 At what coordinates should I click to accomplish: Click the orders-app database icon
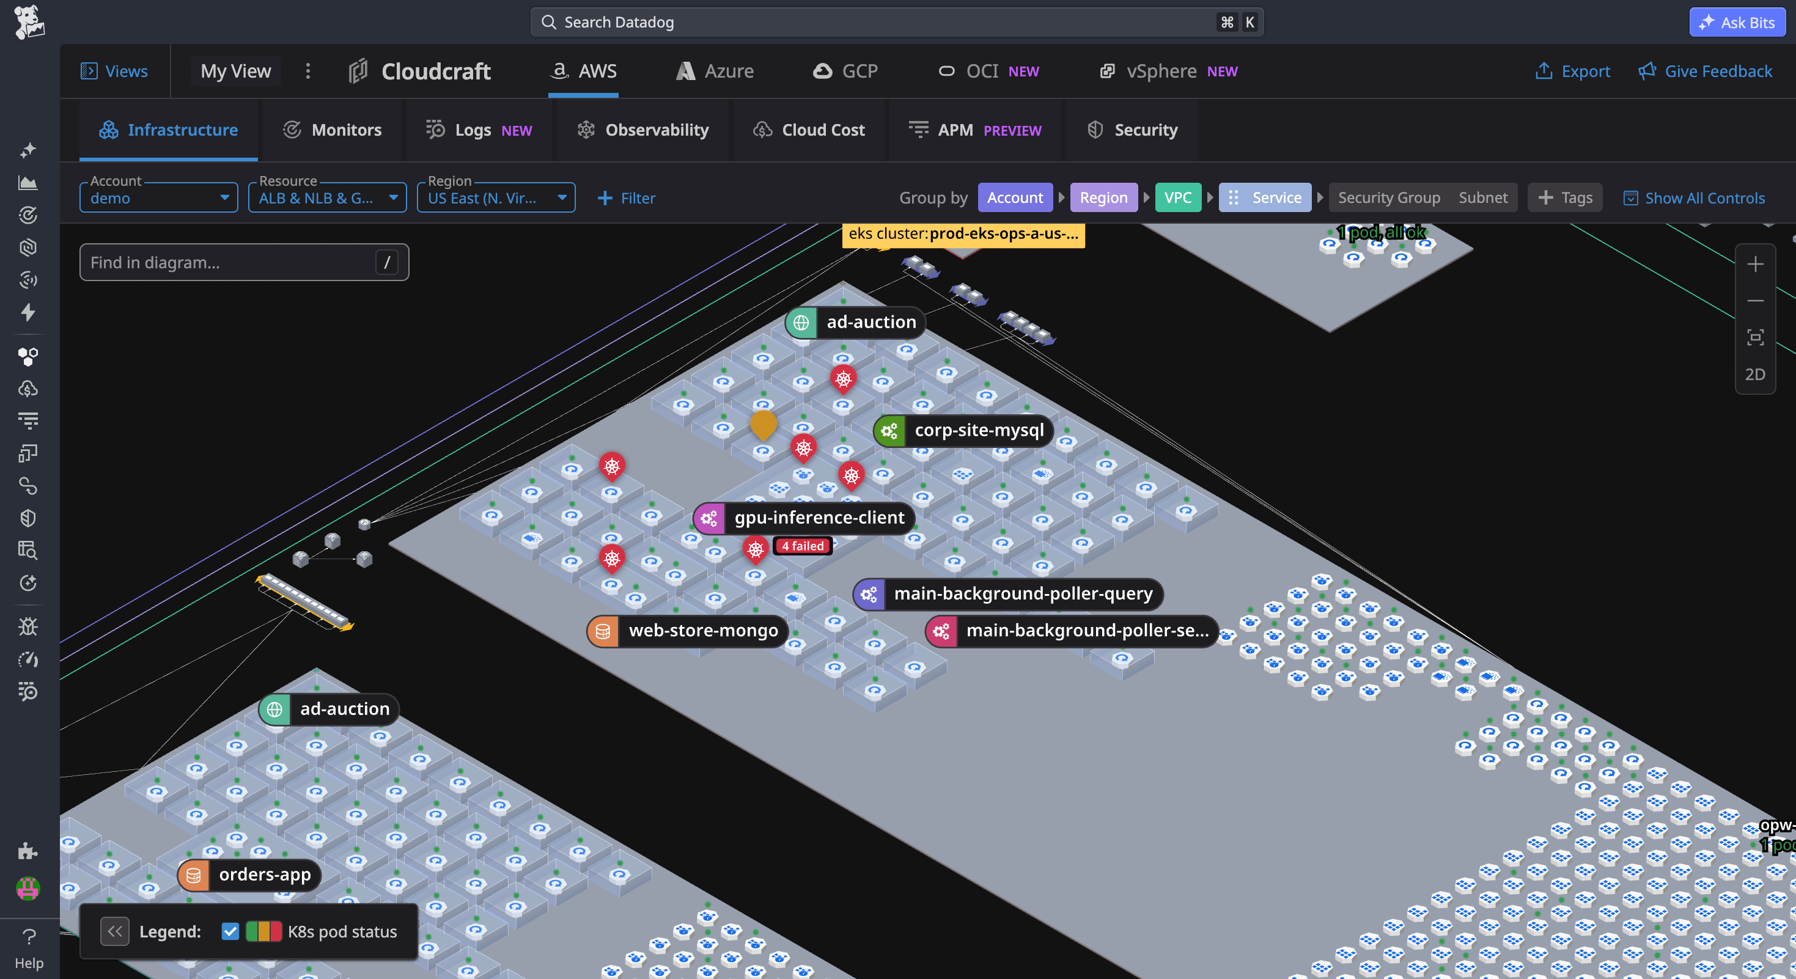click(194, 875)
